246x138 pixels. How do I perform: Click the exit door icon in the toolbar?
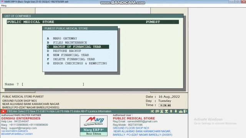(185, 111)
